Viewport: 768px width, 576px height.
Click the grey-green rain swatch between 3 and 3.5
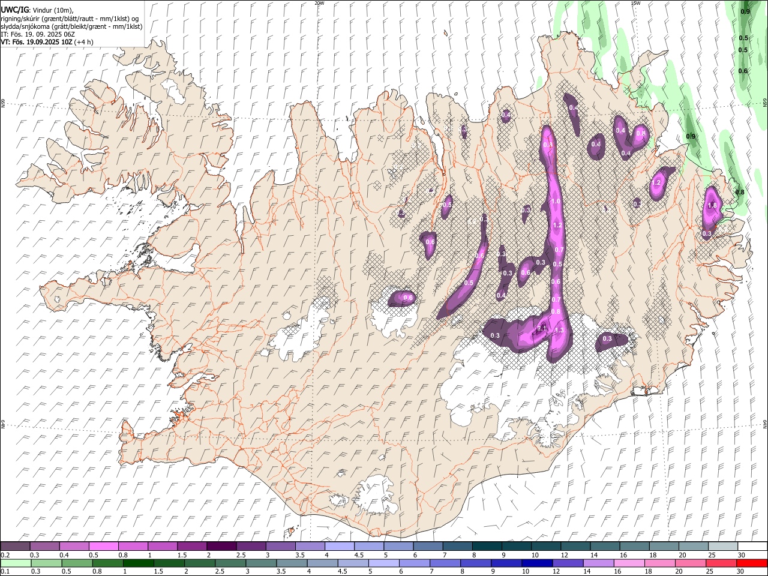pyautogui.click(x=261, y=563)
